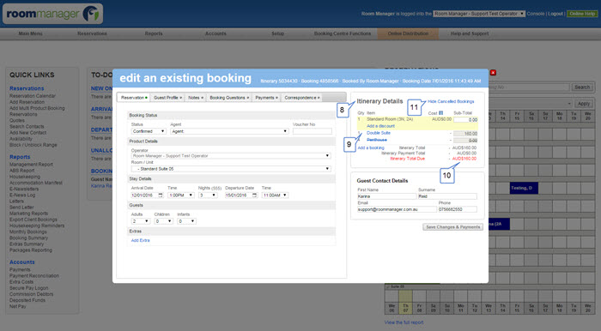
Task: Click the Testing, D booking block in calendar
Action: click(524, 188)
